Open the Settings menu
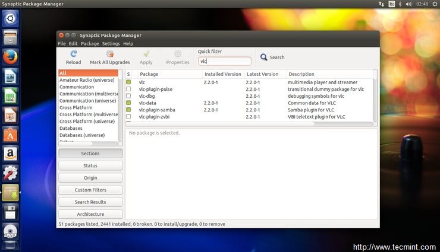440x252 pixels. point(111,44)
